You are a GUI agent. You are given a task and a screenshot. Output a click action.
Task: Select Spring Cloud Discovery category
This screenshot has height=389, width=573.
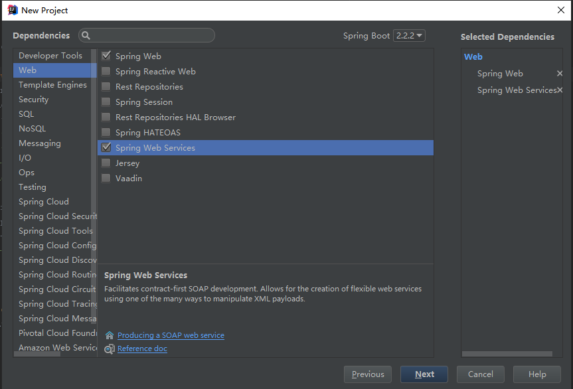pyautogui.click(x=58, y=260)
